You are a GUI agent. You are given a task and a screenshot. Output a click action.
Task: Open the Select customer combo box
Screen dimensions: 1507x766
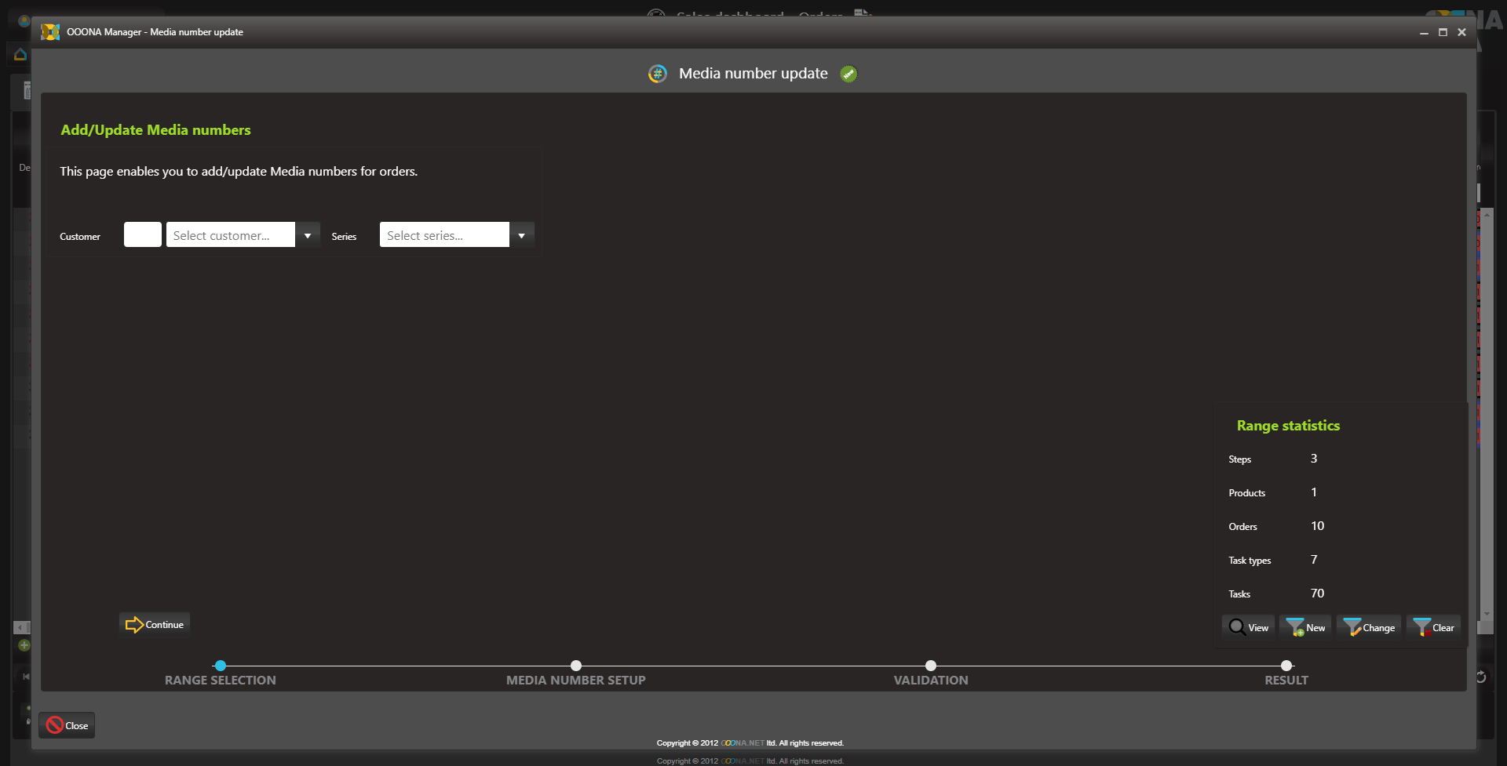click(231, 235)
